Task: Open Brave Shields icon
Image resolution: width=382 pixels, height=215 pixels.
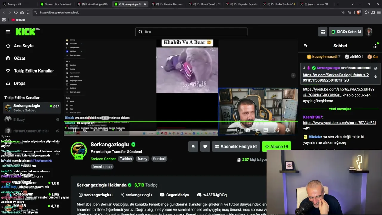Action: pyautogui.click(x=358, y=13)
